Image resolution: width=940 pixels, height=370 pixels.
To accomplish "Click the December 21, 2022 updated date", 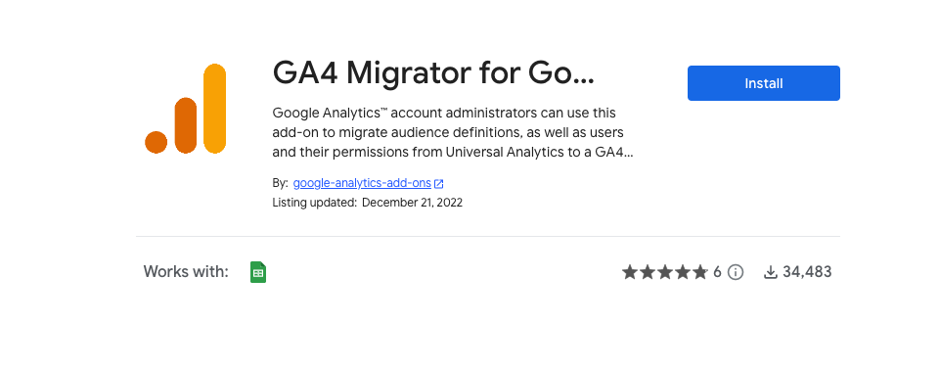I will click(413, 203).
